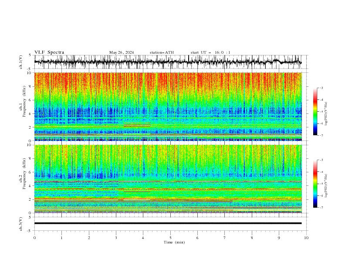345x267 pixels.
Task: Select the date text "May 26, 2024"
Action: 122,52
